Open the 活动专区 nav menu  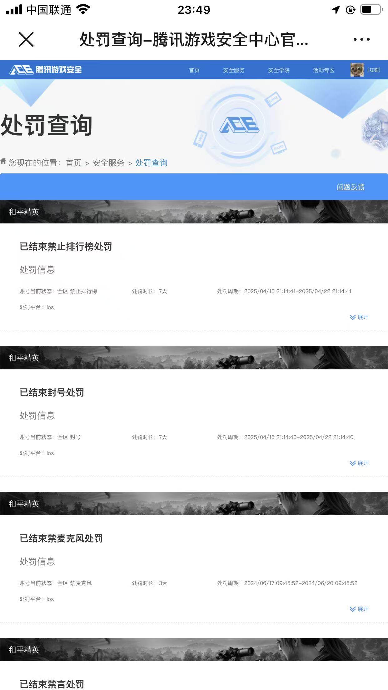(324, 70)
